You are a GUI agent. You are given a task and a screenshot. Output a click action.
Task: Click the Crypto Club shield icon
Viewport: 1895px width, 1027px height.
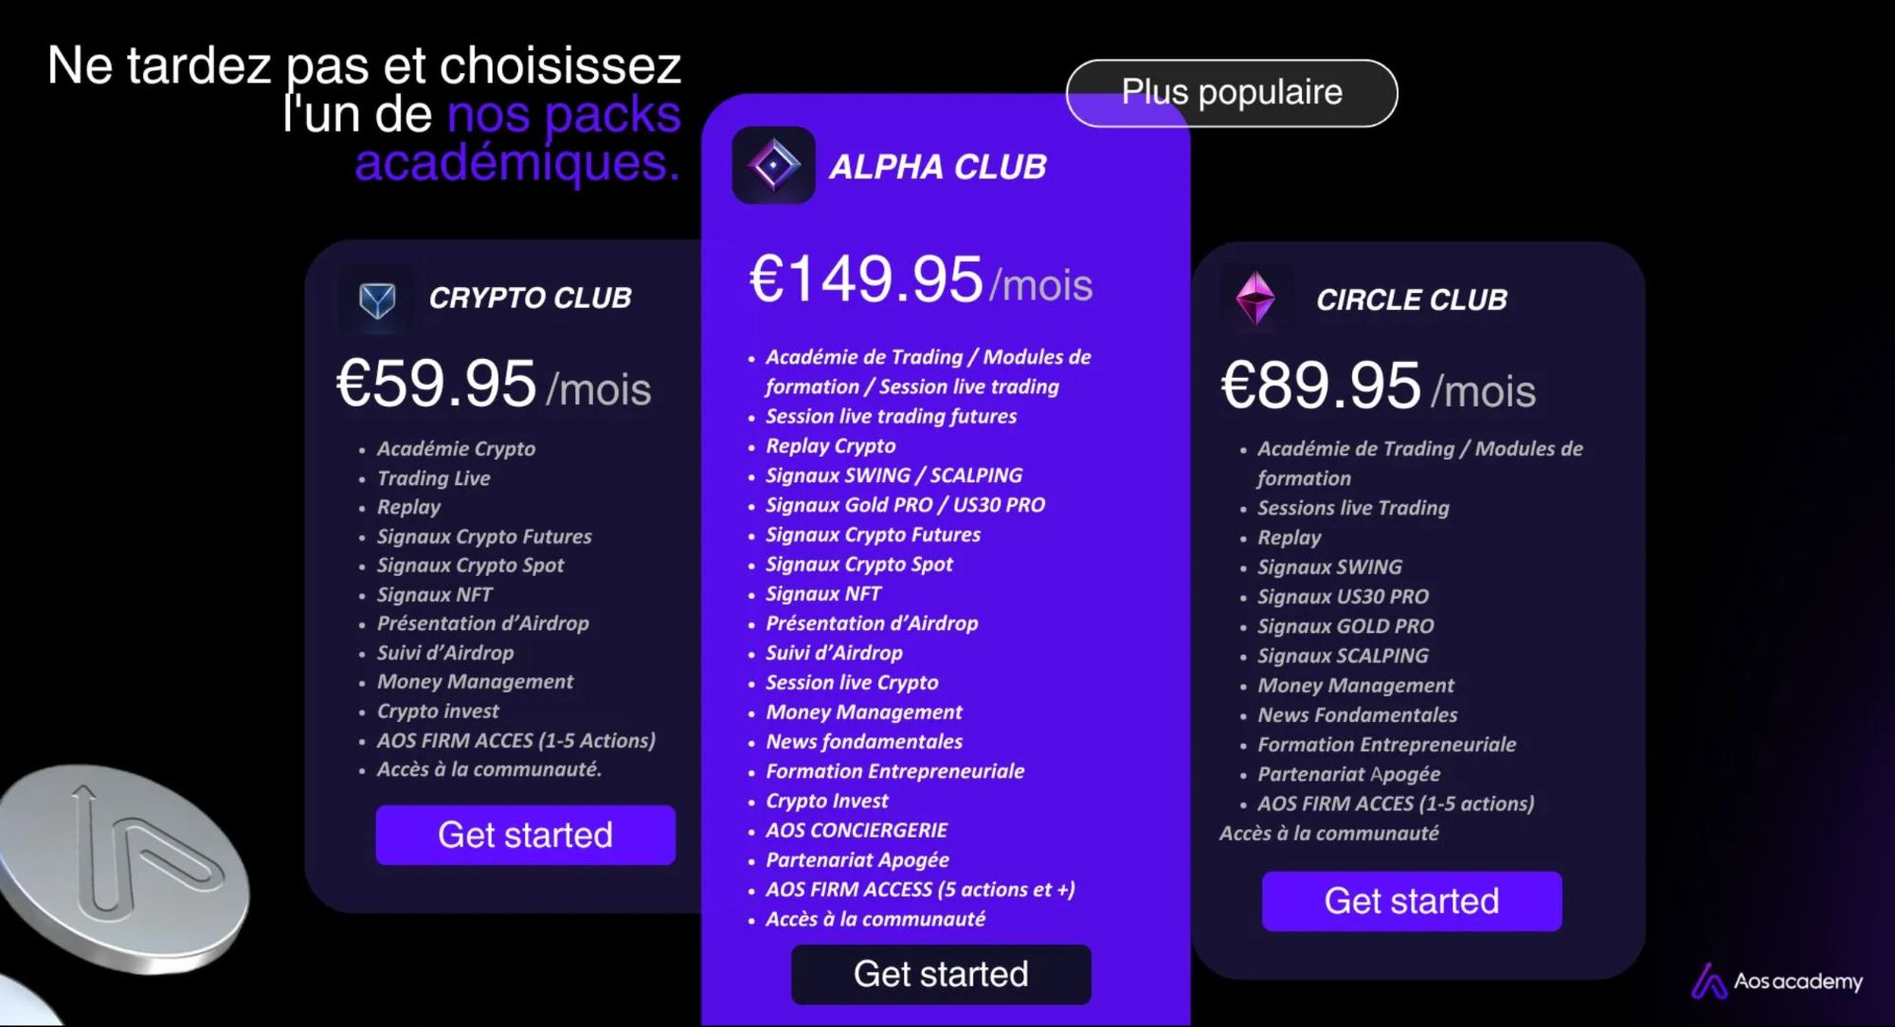tap(377, 300)
